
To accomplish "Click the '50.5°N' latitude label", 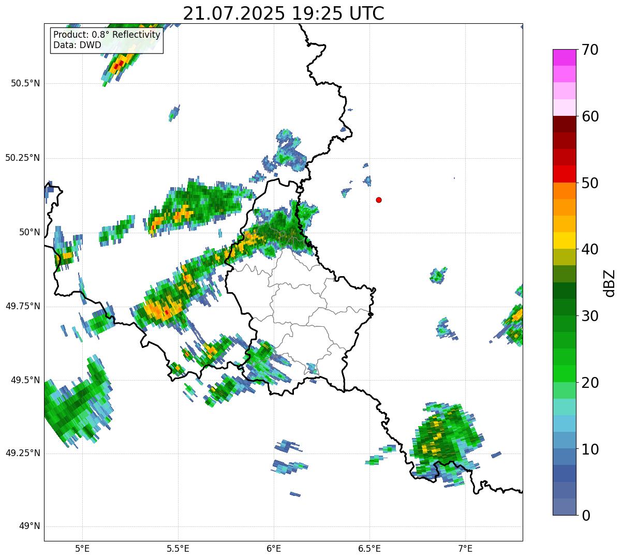I will pyautogui.click(x=25, y=83).
